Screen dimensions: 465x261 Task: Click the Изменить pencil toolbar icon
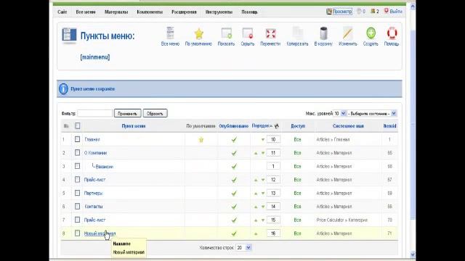(347, 36)
